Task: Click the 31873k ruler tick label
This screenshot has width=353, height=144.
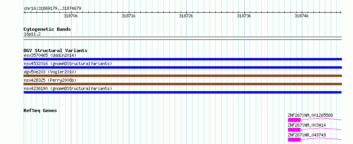Action: point(244,16)
